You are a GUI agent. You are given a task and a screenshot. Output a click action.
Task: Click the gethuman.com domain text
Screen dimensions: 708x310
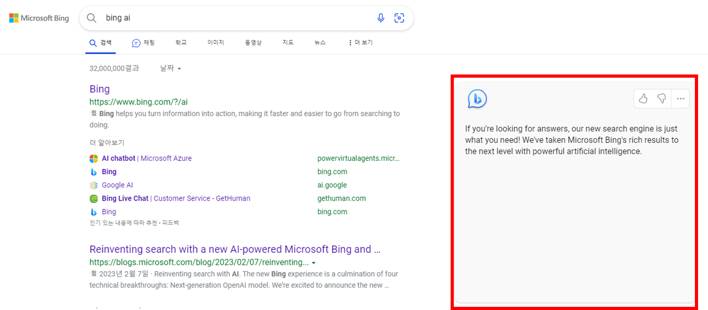point(342,198)
